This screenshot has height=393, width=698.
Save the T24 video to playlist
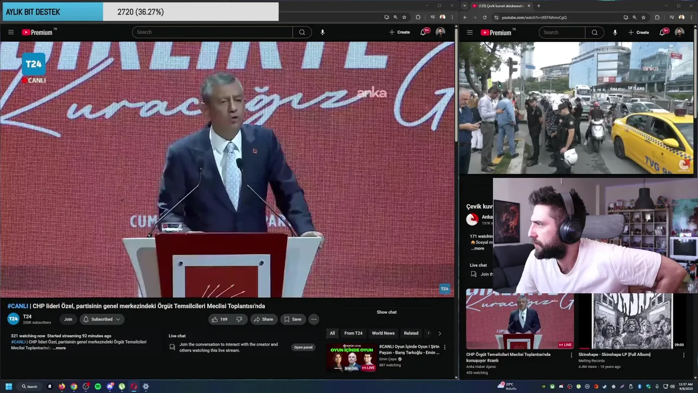coord(292,319)
